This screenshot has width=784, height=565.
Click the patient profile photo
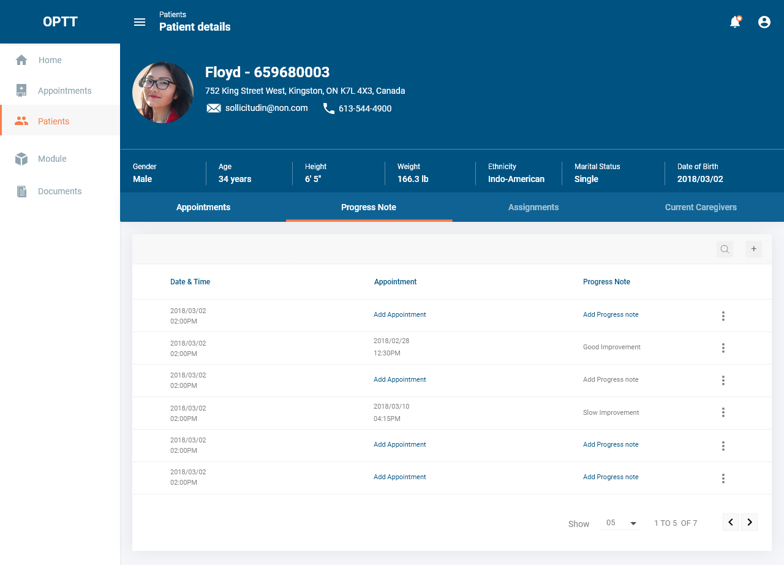pos(163,93)
